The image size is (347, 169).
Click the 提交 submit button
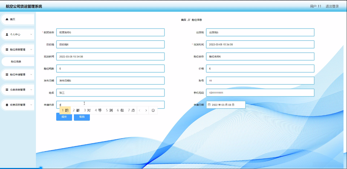click(64, 117)
